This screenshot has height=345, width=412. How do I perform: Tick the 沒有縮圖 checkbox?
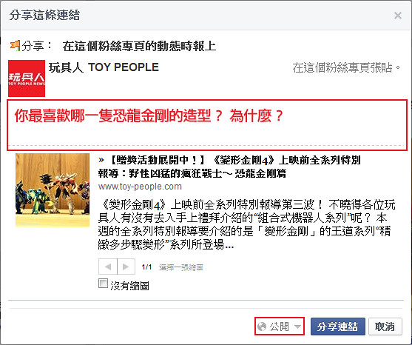click(103, 284)
